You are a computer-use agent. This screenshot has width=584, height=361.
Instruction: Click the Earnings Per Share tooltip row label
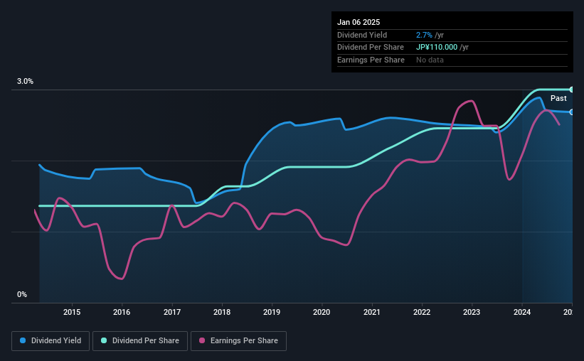[371, 60]
